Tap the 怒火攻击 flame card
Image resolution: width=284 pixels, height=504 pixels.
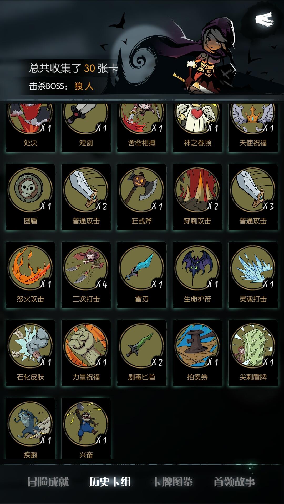tap(31, 275)
